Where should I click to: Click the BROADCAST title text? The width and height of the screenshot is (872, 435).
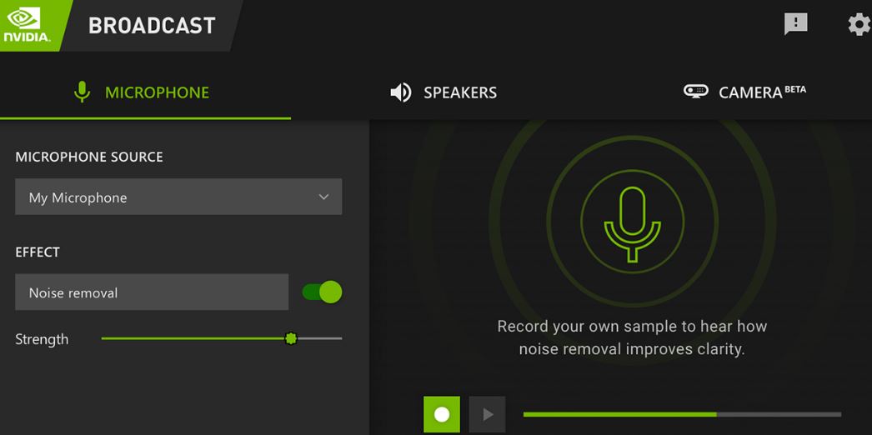(152, 26)
